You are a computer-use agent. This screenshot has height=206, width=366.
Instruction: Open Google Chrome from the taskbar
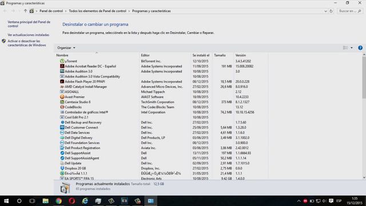pos(59,201)
